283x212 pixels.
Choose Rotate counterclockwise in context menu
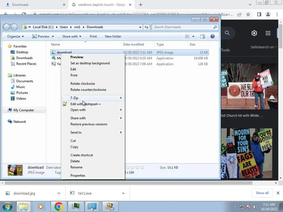(x=93, y=90)
